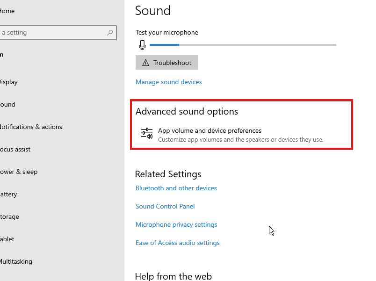Select Notifications & actions in the sidebar
This screenshot has width=376, height=281.
pyautogui.click(x=31, y=127)
